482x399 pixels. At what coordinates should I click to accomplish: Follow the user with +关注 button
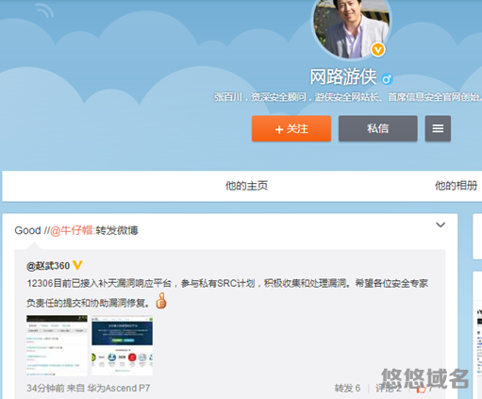coord(291,128)
